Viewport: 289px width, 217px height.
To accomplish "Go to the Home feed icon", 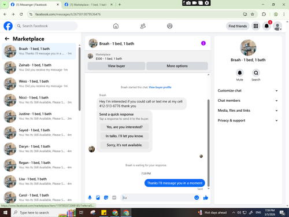I will [116, 26].
